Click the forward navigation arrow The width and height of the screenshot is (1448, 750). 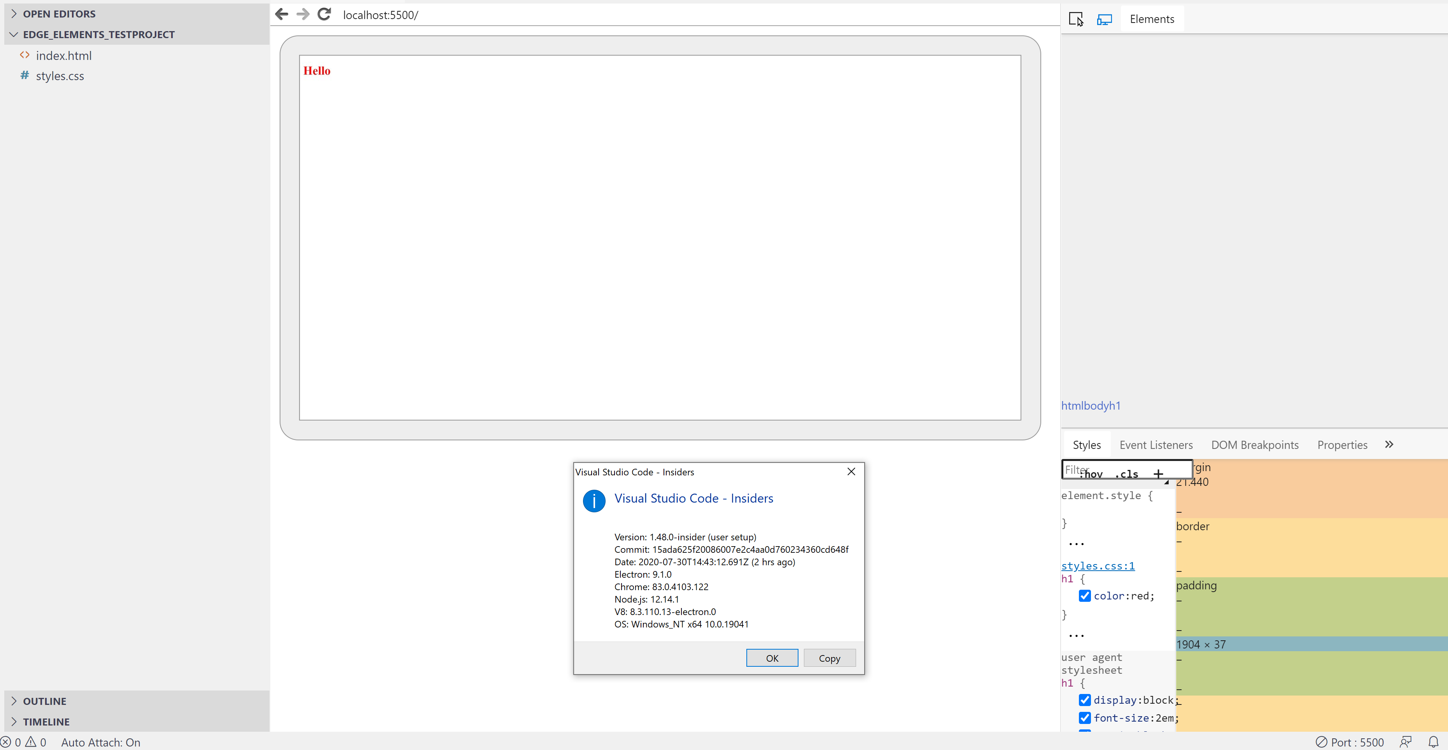(303, 14)
